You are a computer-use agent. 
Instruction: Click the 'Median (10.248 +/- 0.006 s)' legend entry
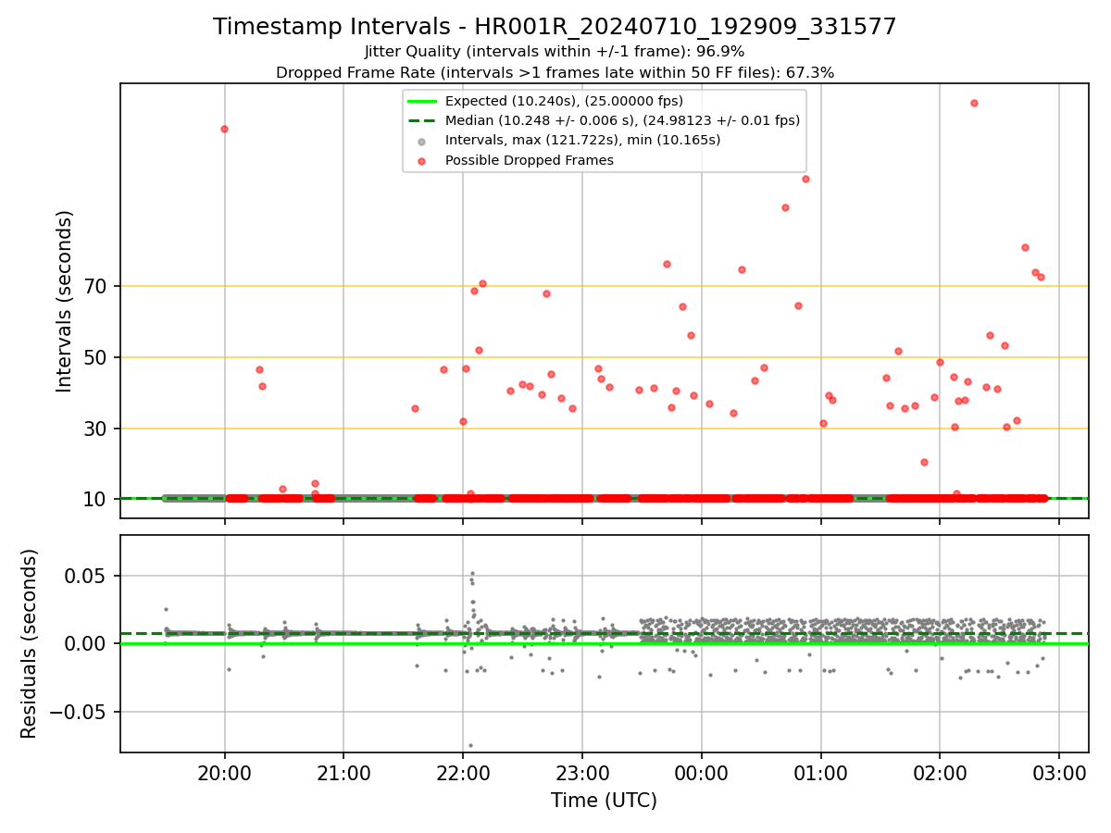622,120
